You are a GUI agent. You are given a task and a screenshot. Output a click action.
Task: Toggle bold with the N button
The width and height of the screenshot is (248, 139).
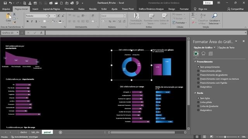pyautogui.click(x=28, y=21)
